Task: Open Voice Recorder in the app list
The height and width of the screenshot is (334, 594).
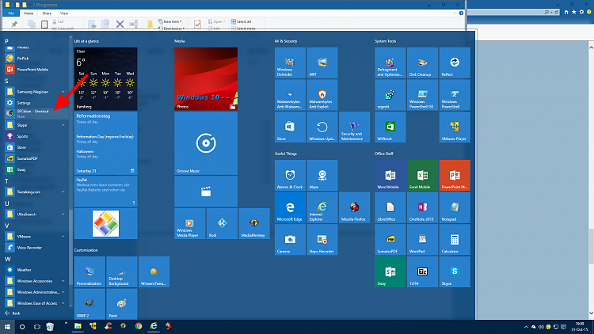Action: click(36, 248)
